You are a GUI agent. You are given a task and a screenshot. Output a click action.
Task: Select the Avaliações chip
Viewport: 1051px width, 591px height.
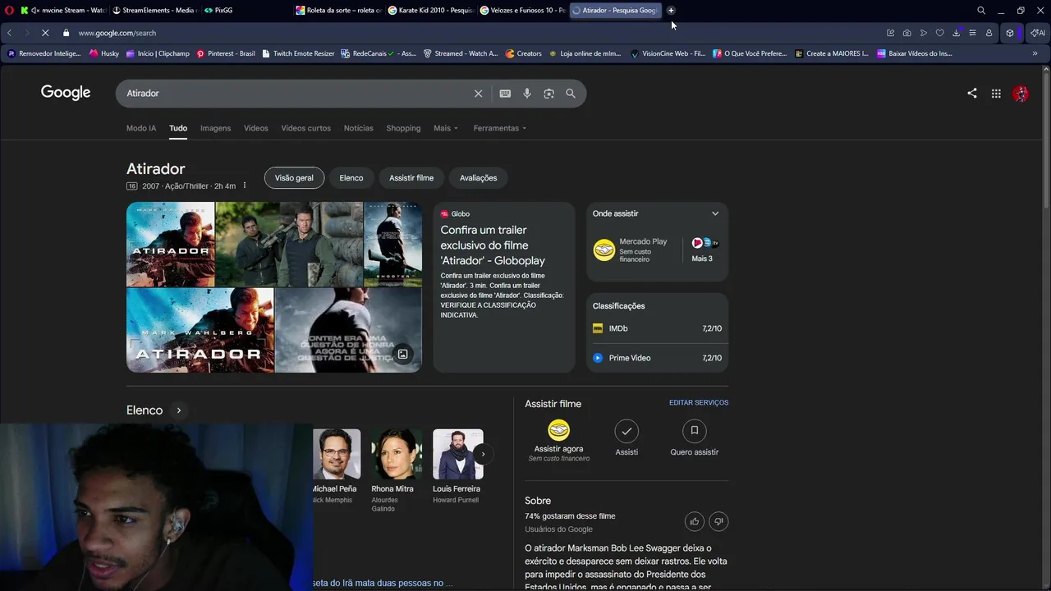[478, 178]
